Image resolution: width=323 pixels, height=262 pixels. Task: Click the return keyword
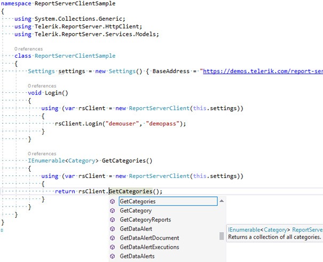(x=65, y=192)
